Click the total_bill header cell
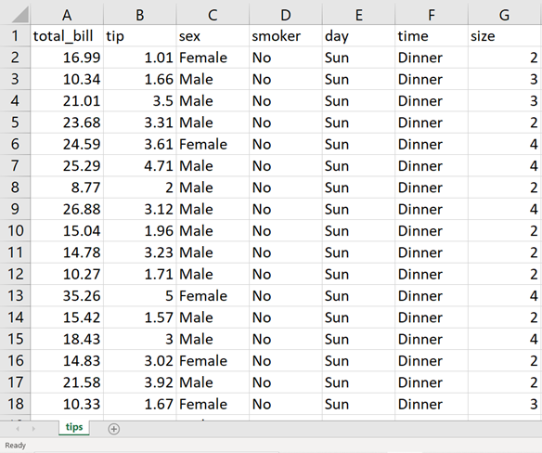The image size is (542, 453). pos(67,36)
